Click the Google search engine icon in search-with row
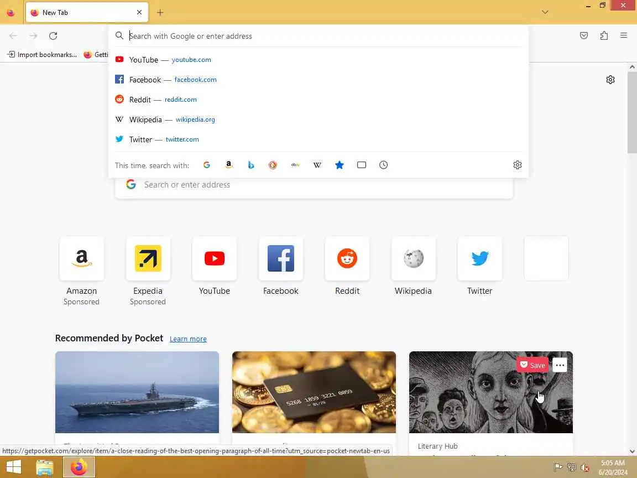The width and height of the screenshot is (637, 478). pos(207,165)
